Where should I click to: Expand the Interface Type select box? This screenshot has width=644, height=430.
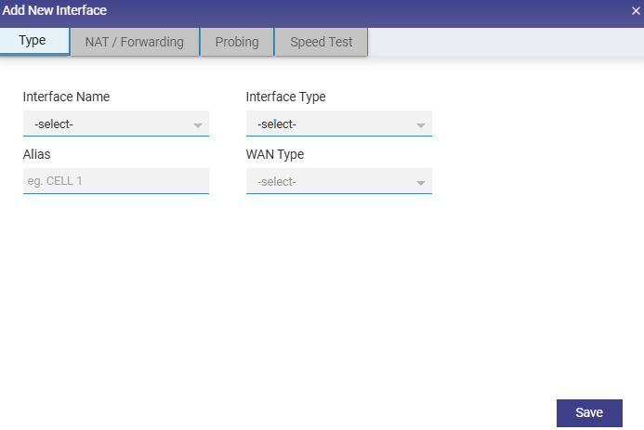coord(331,124)
